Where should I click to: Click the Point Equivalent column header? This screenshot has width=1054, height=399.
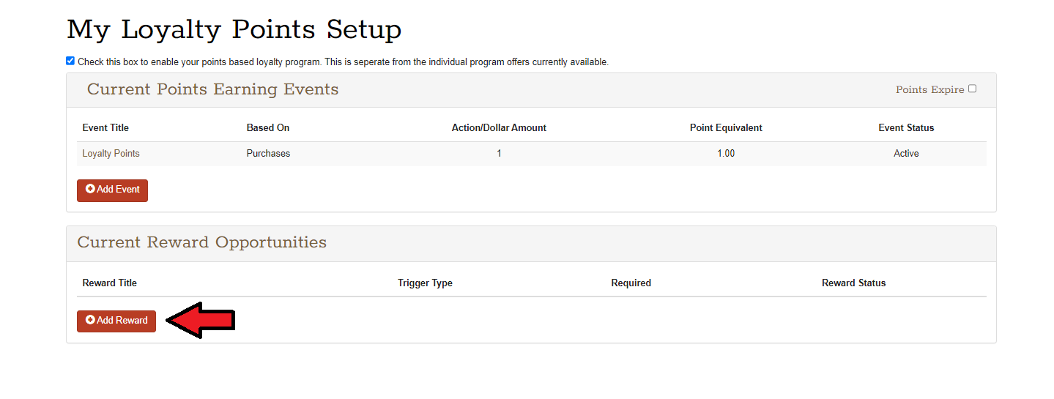[726, 128]
